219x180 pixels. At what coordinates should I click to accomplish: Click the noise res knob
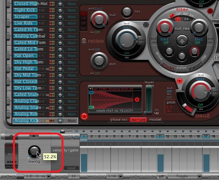point(127,12)
